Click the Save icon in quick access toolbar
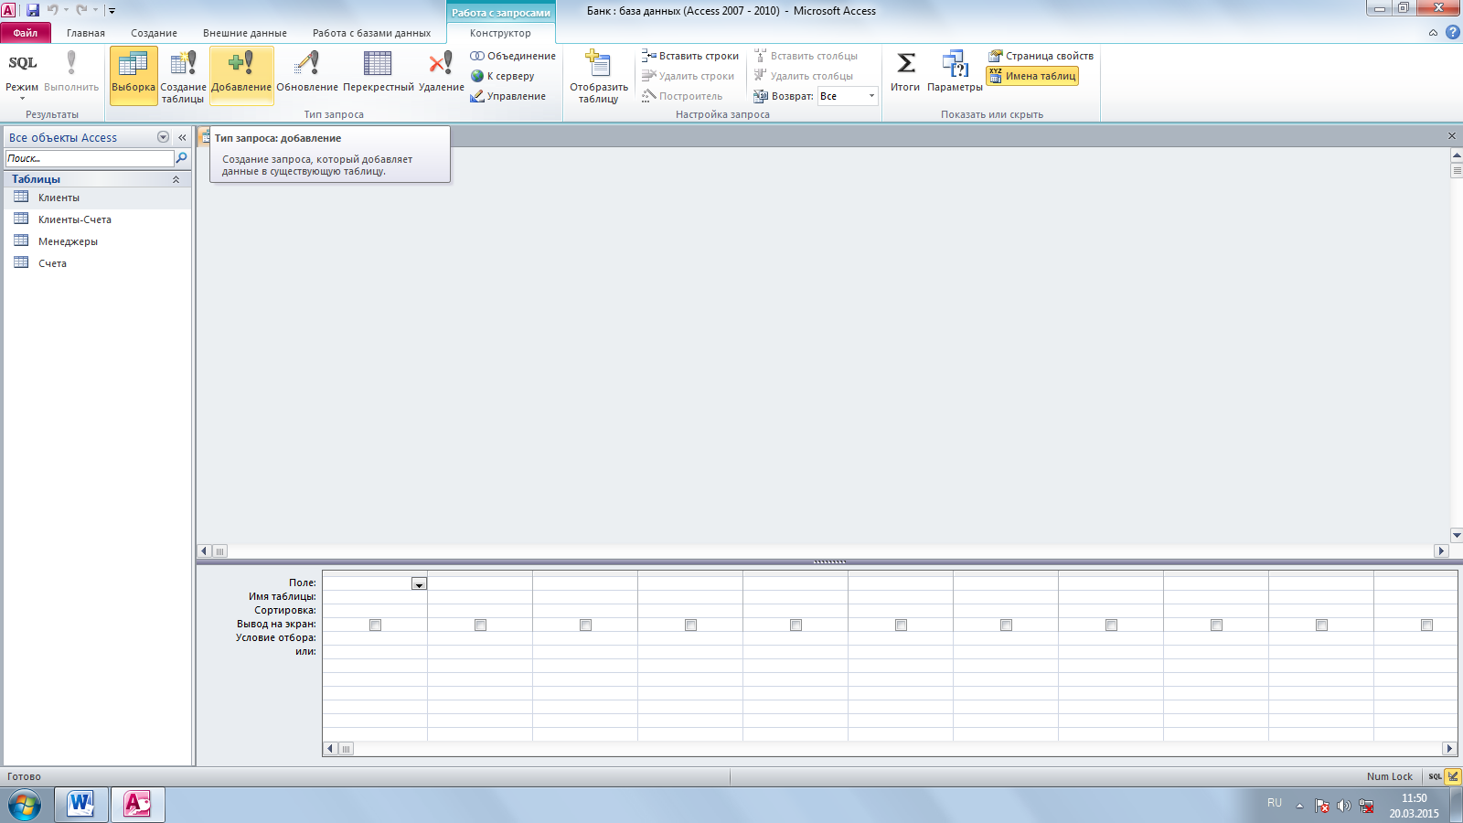The height and width of the screenshot is (823, 1463). [x=33, y=10]
